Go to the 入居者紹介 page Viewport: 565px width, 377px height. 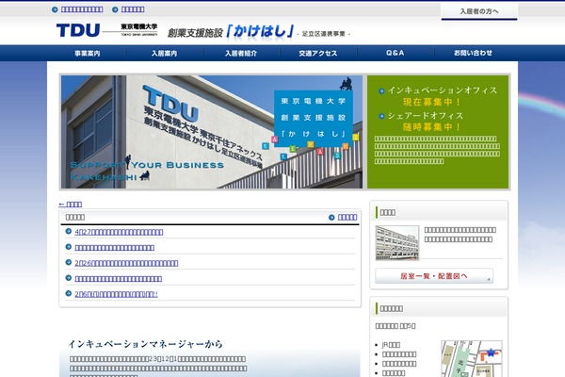pos(241,53)
